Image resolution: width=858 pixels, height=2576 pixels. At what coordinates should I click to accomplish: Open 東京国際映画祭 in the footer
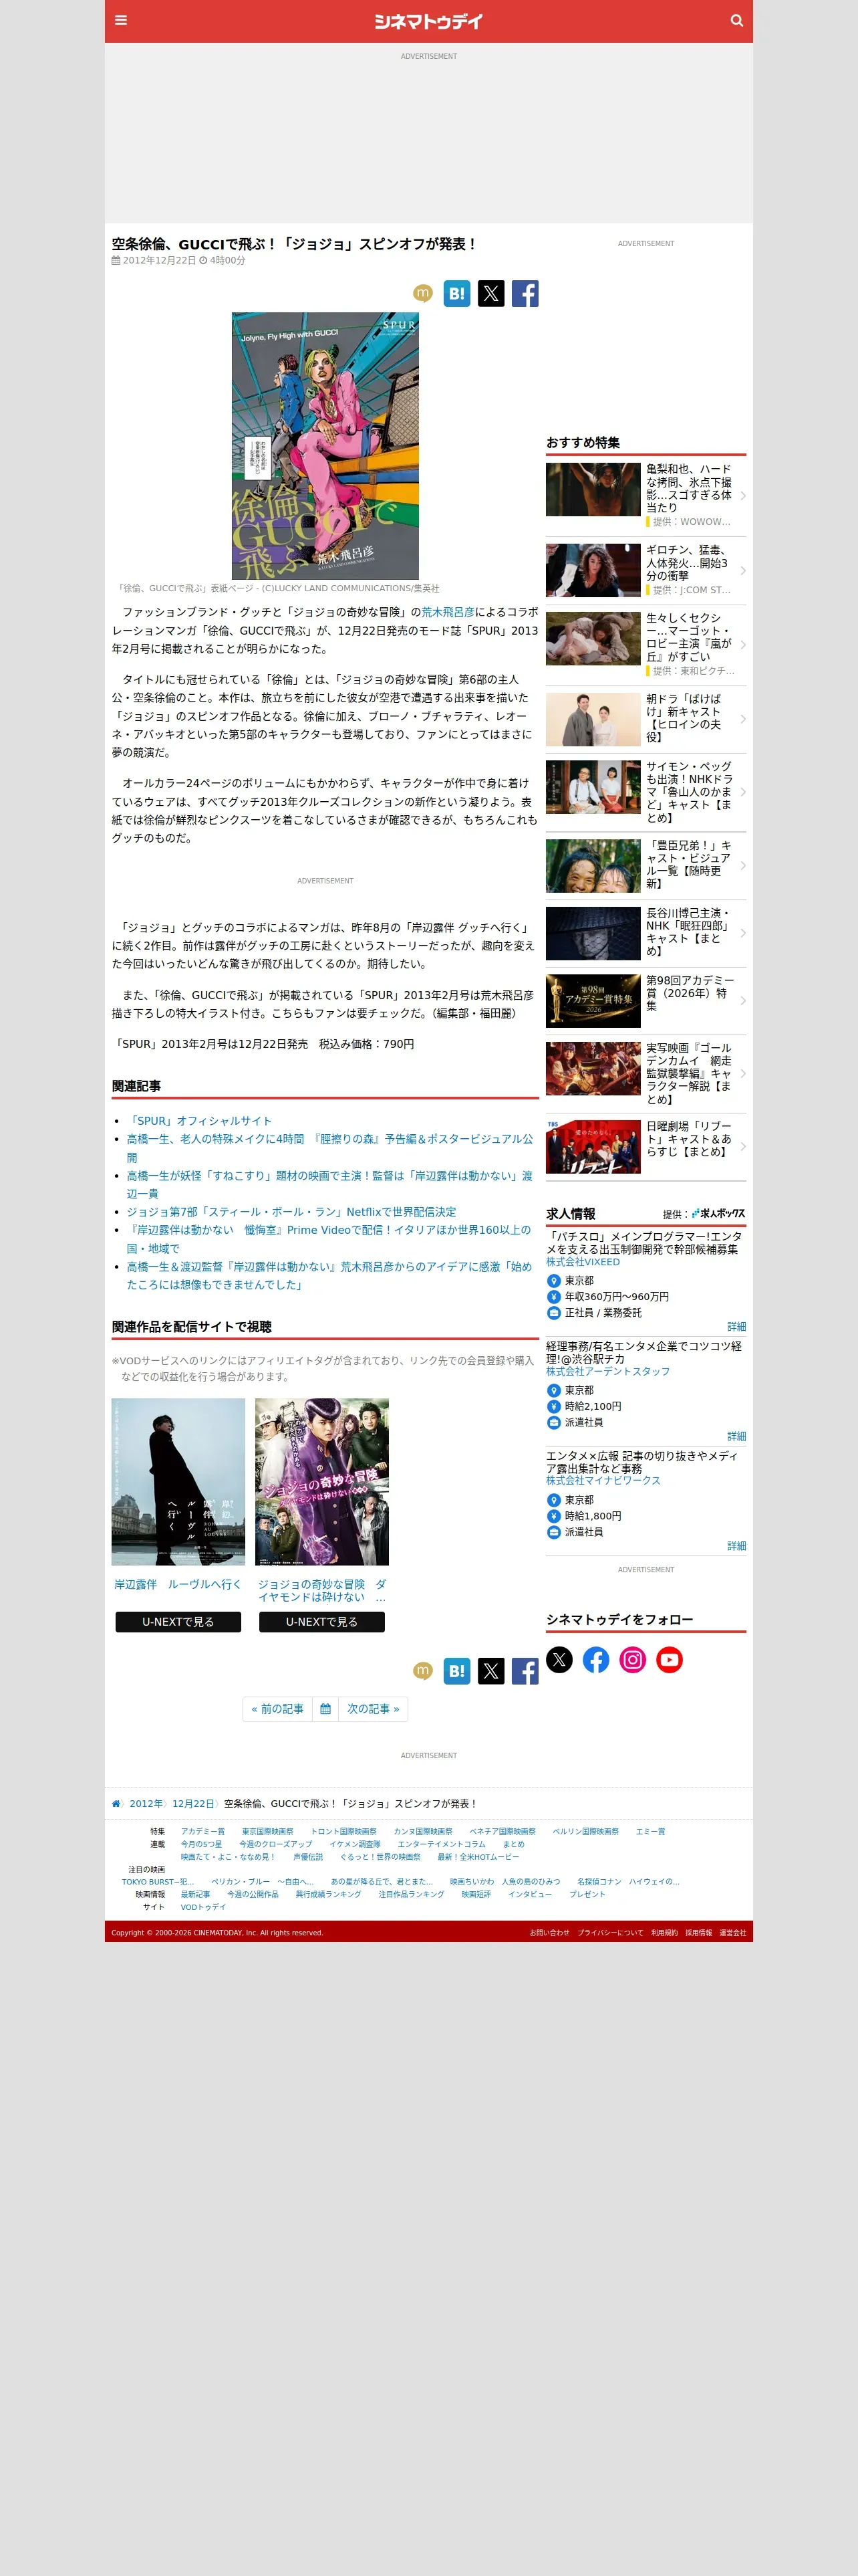coord(268,1831)
